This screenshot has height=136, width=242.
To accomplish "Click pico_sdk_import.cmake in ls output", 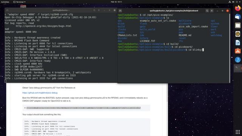I will (x=193, y=26).
